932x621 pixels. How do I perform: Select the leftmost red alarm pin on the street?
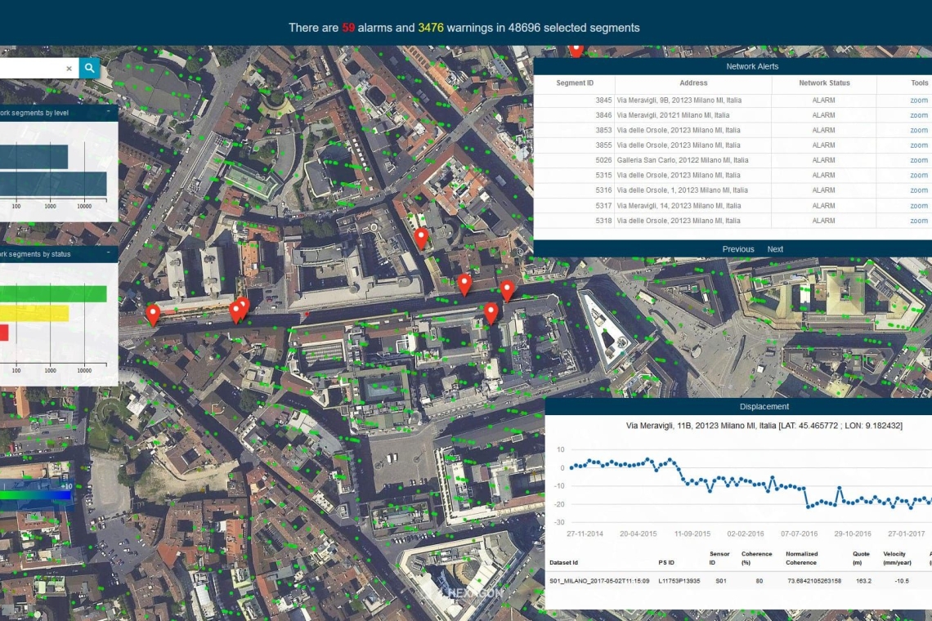pyautogui.click(x=153, y=315)
